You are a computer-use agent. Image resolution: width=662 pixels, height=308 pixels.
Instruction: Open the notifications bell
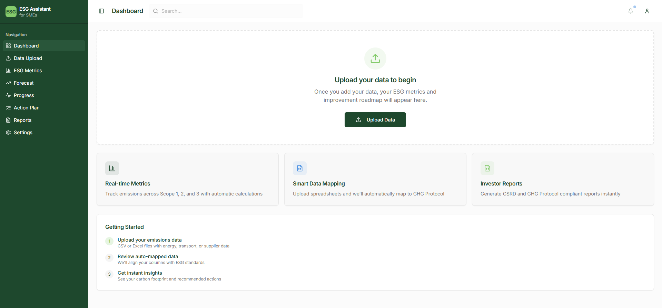point(631,11)
